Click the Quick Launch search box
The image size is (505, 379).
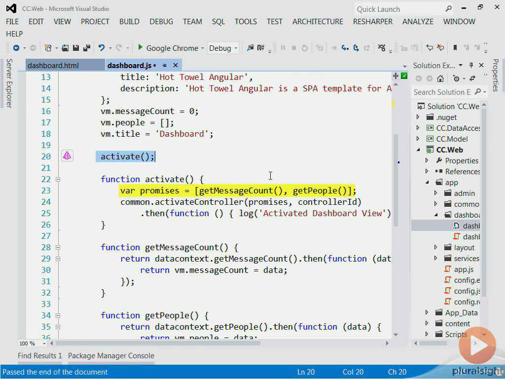399,9
